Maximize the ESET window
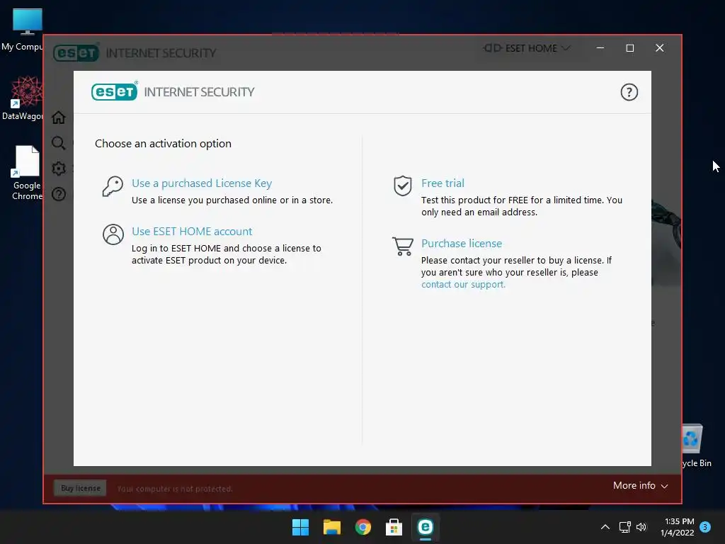 point(629,48)
